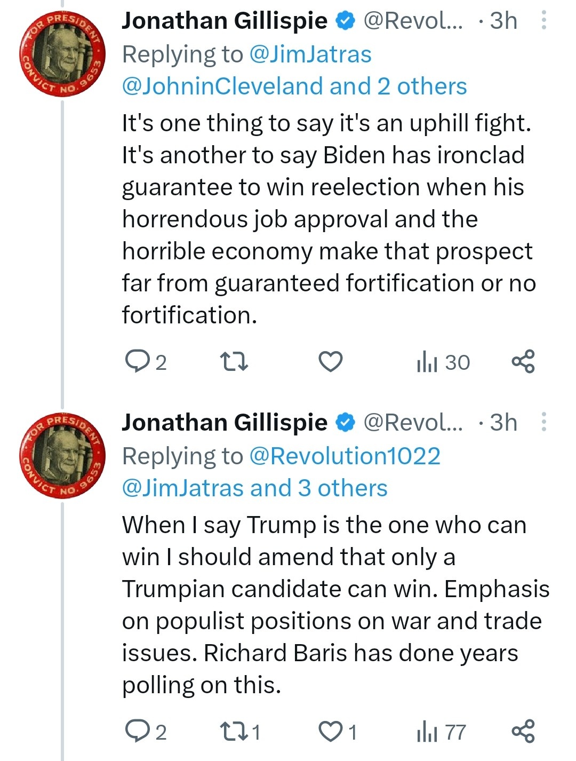Like the second tweet with 1 like

coord(330,732)
